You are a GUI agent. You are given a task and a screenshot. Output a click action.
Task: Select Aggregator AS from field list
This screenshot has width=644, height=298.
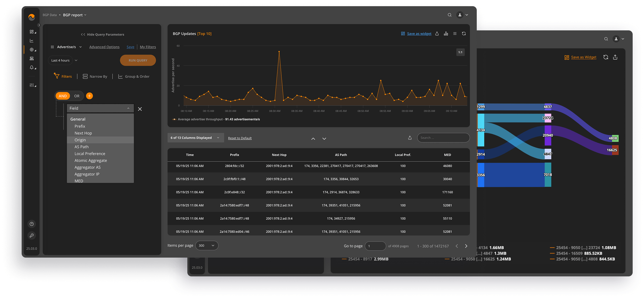101,167
